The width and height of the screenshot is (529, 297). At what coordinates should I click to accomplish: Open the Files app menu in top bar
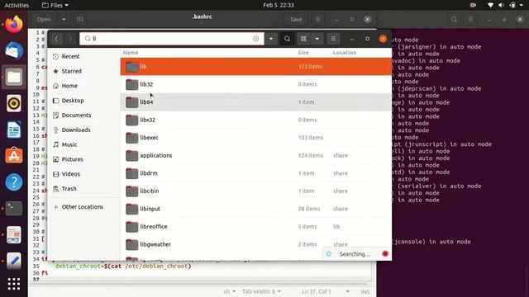(x=55, y=5)
